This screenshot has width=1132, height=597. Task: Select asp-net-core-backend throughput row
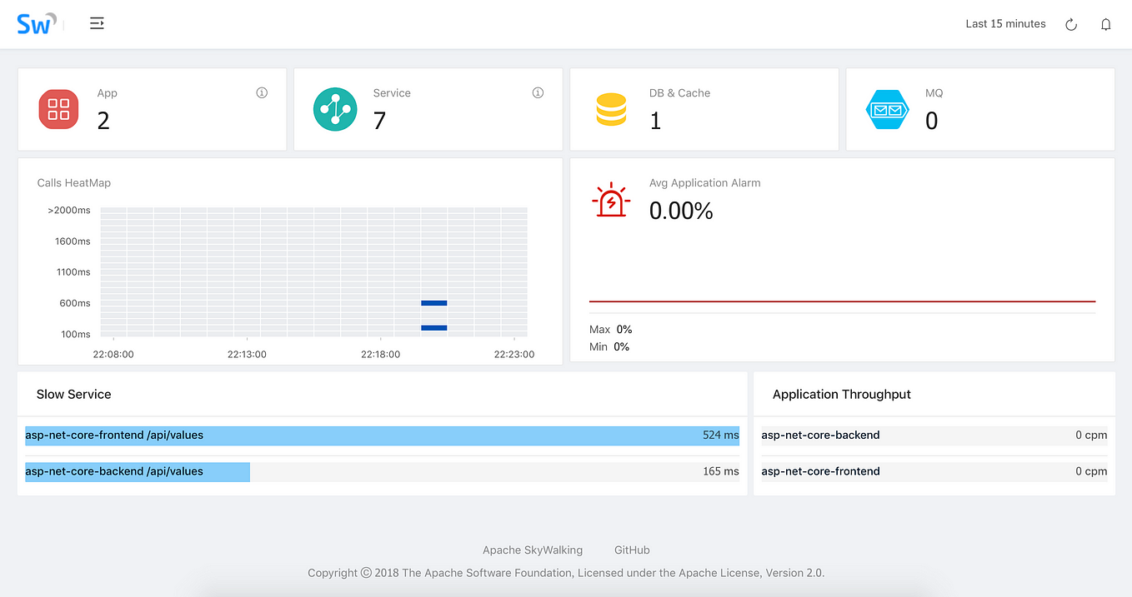tap(934, 435)
